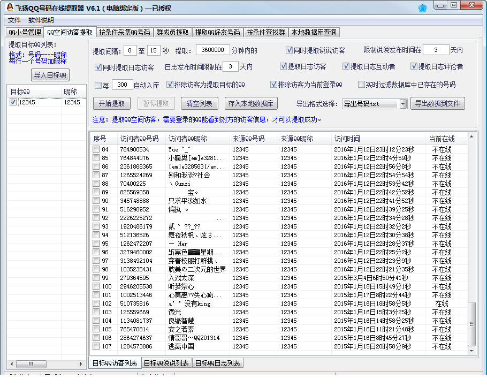Switch to 目标QQ说说列表 tab

pos(166,363)
